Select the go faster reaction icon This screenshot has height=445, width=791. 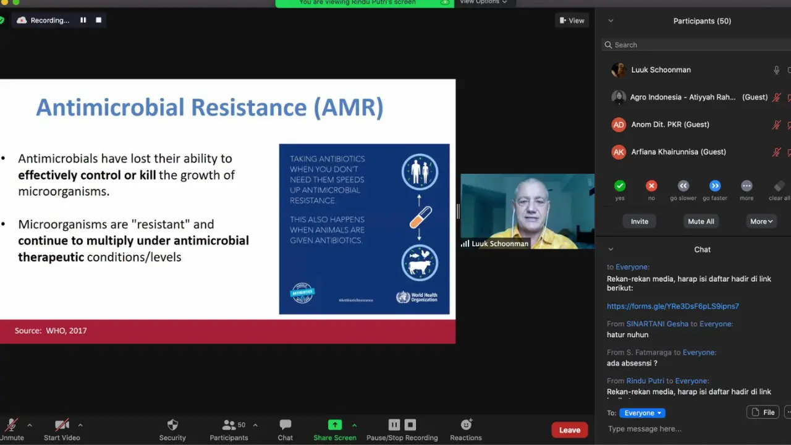pos(715,185)
